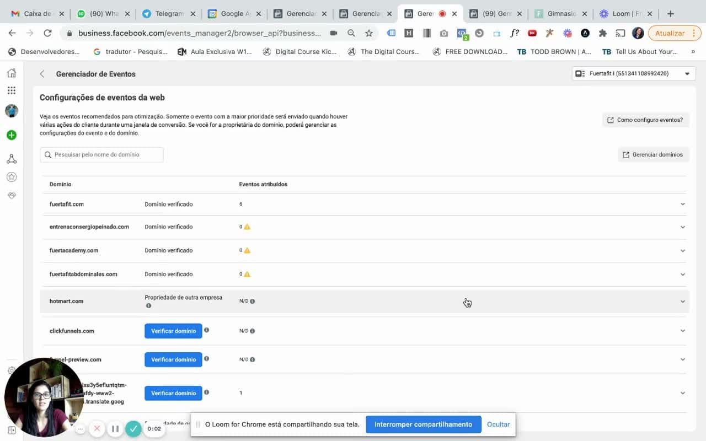Click warning icon in entrenaconsergiopeinado.com row

tap(247, 227)
